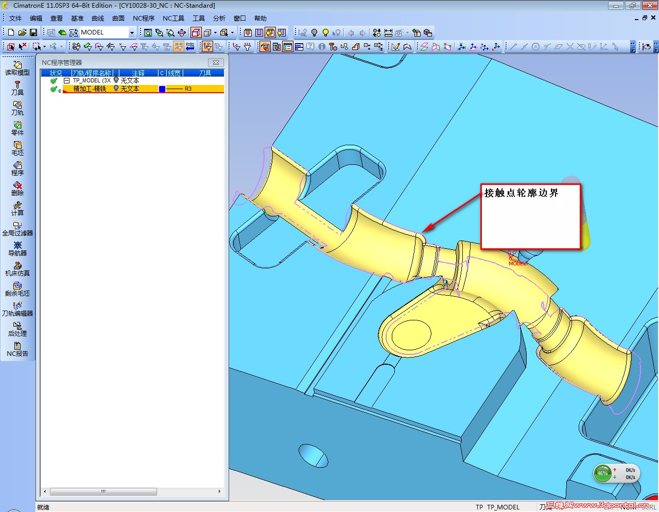Click the green checkmark status of TP_MODEL
The height and width of the screenshot is (512, 659).
click(54, 80)
